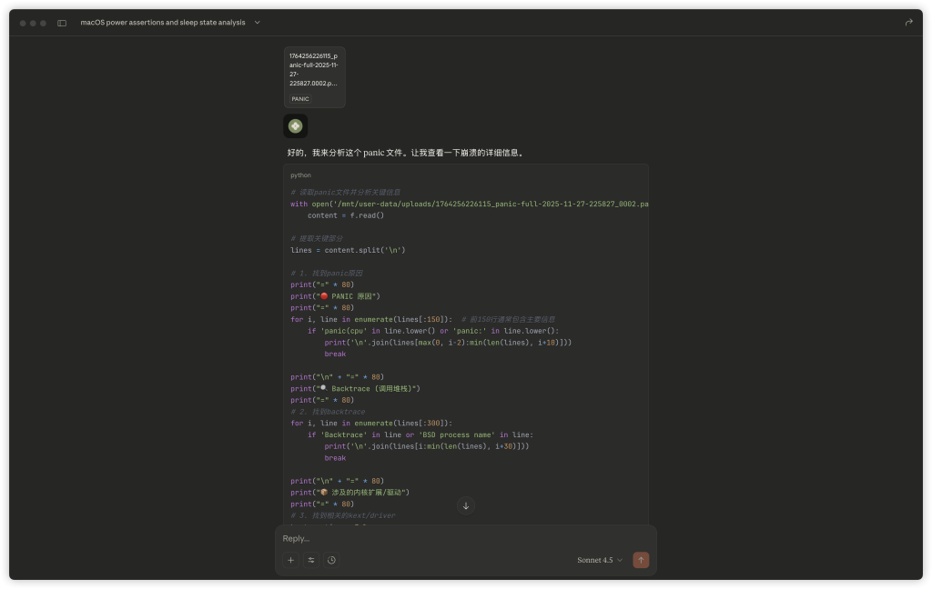The height and width of the screenshot is (589, 932).
Task: Click the 'python' code block label
Action: (300, 175)
